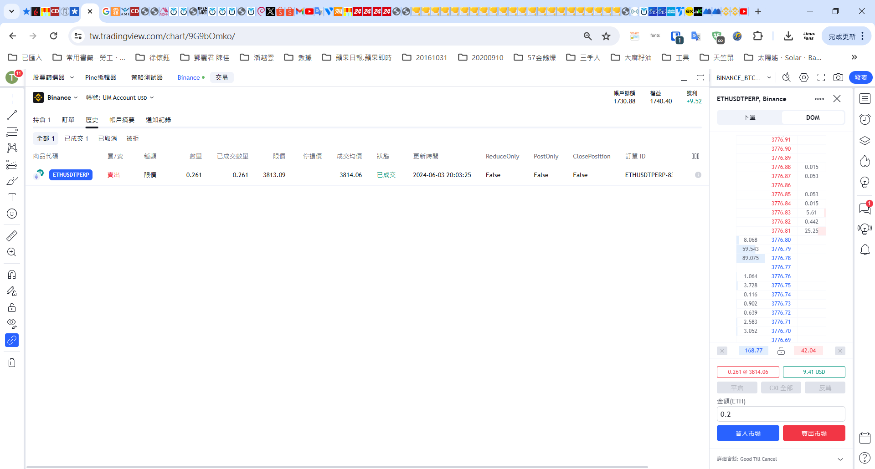Maximize the trading panel

pos(700,77)
